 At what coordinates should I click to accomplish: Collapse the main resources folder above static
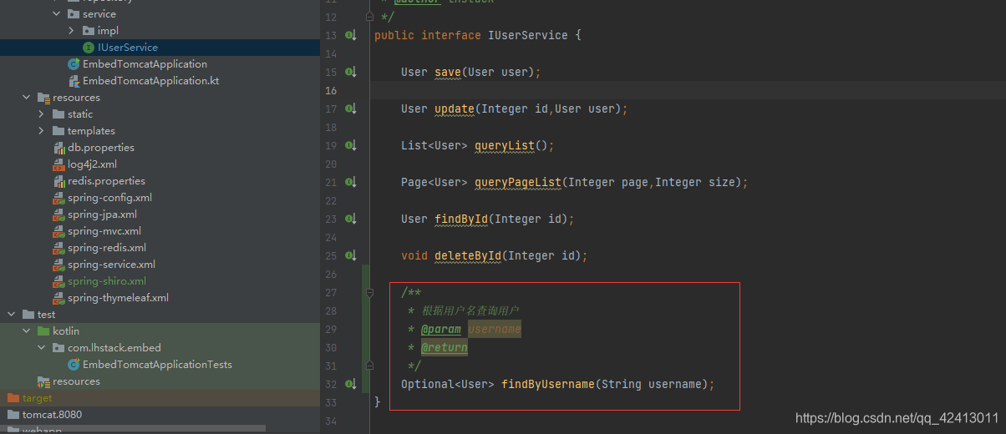(x=27, y=98)
